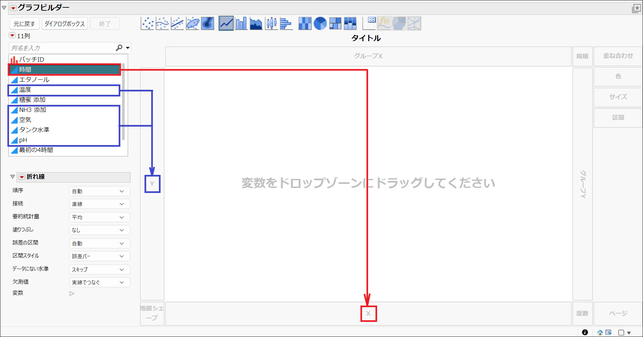Collapse the グラフビルダー outline triangle
The width and height of the screenshot is (643, 337).
click(4, 8)
